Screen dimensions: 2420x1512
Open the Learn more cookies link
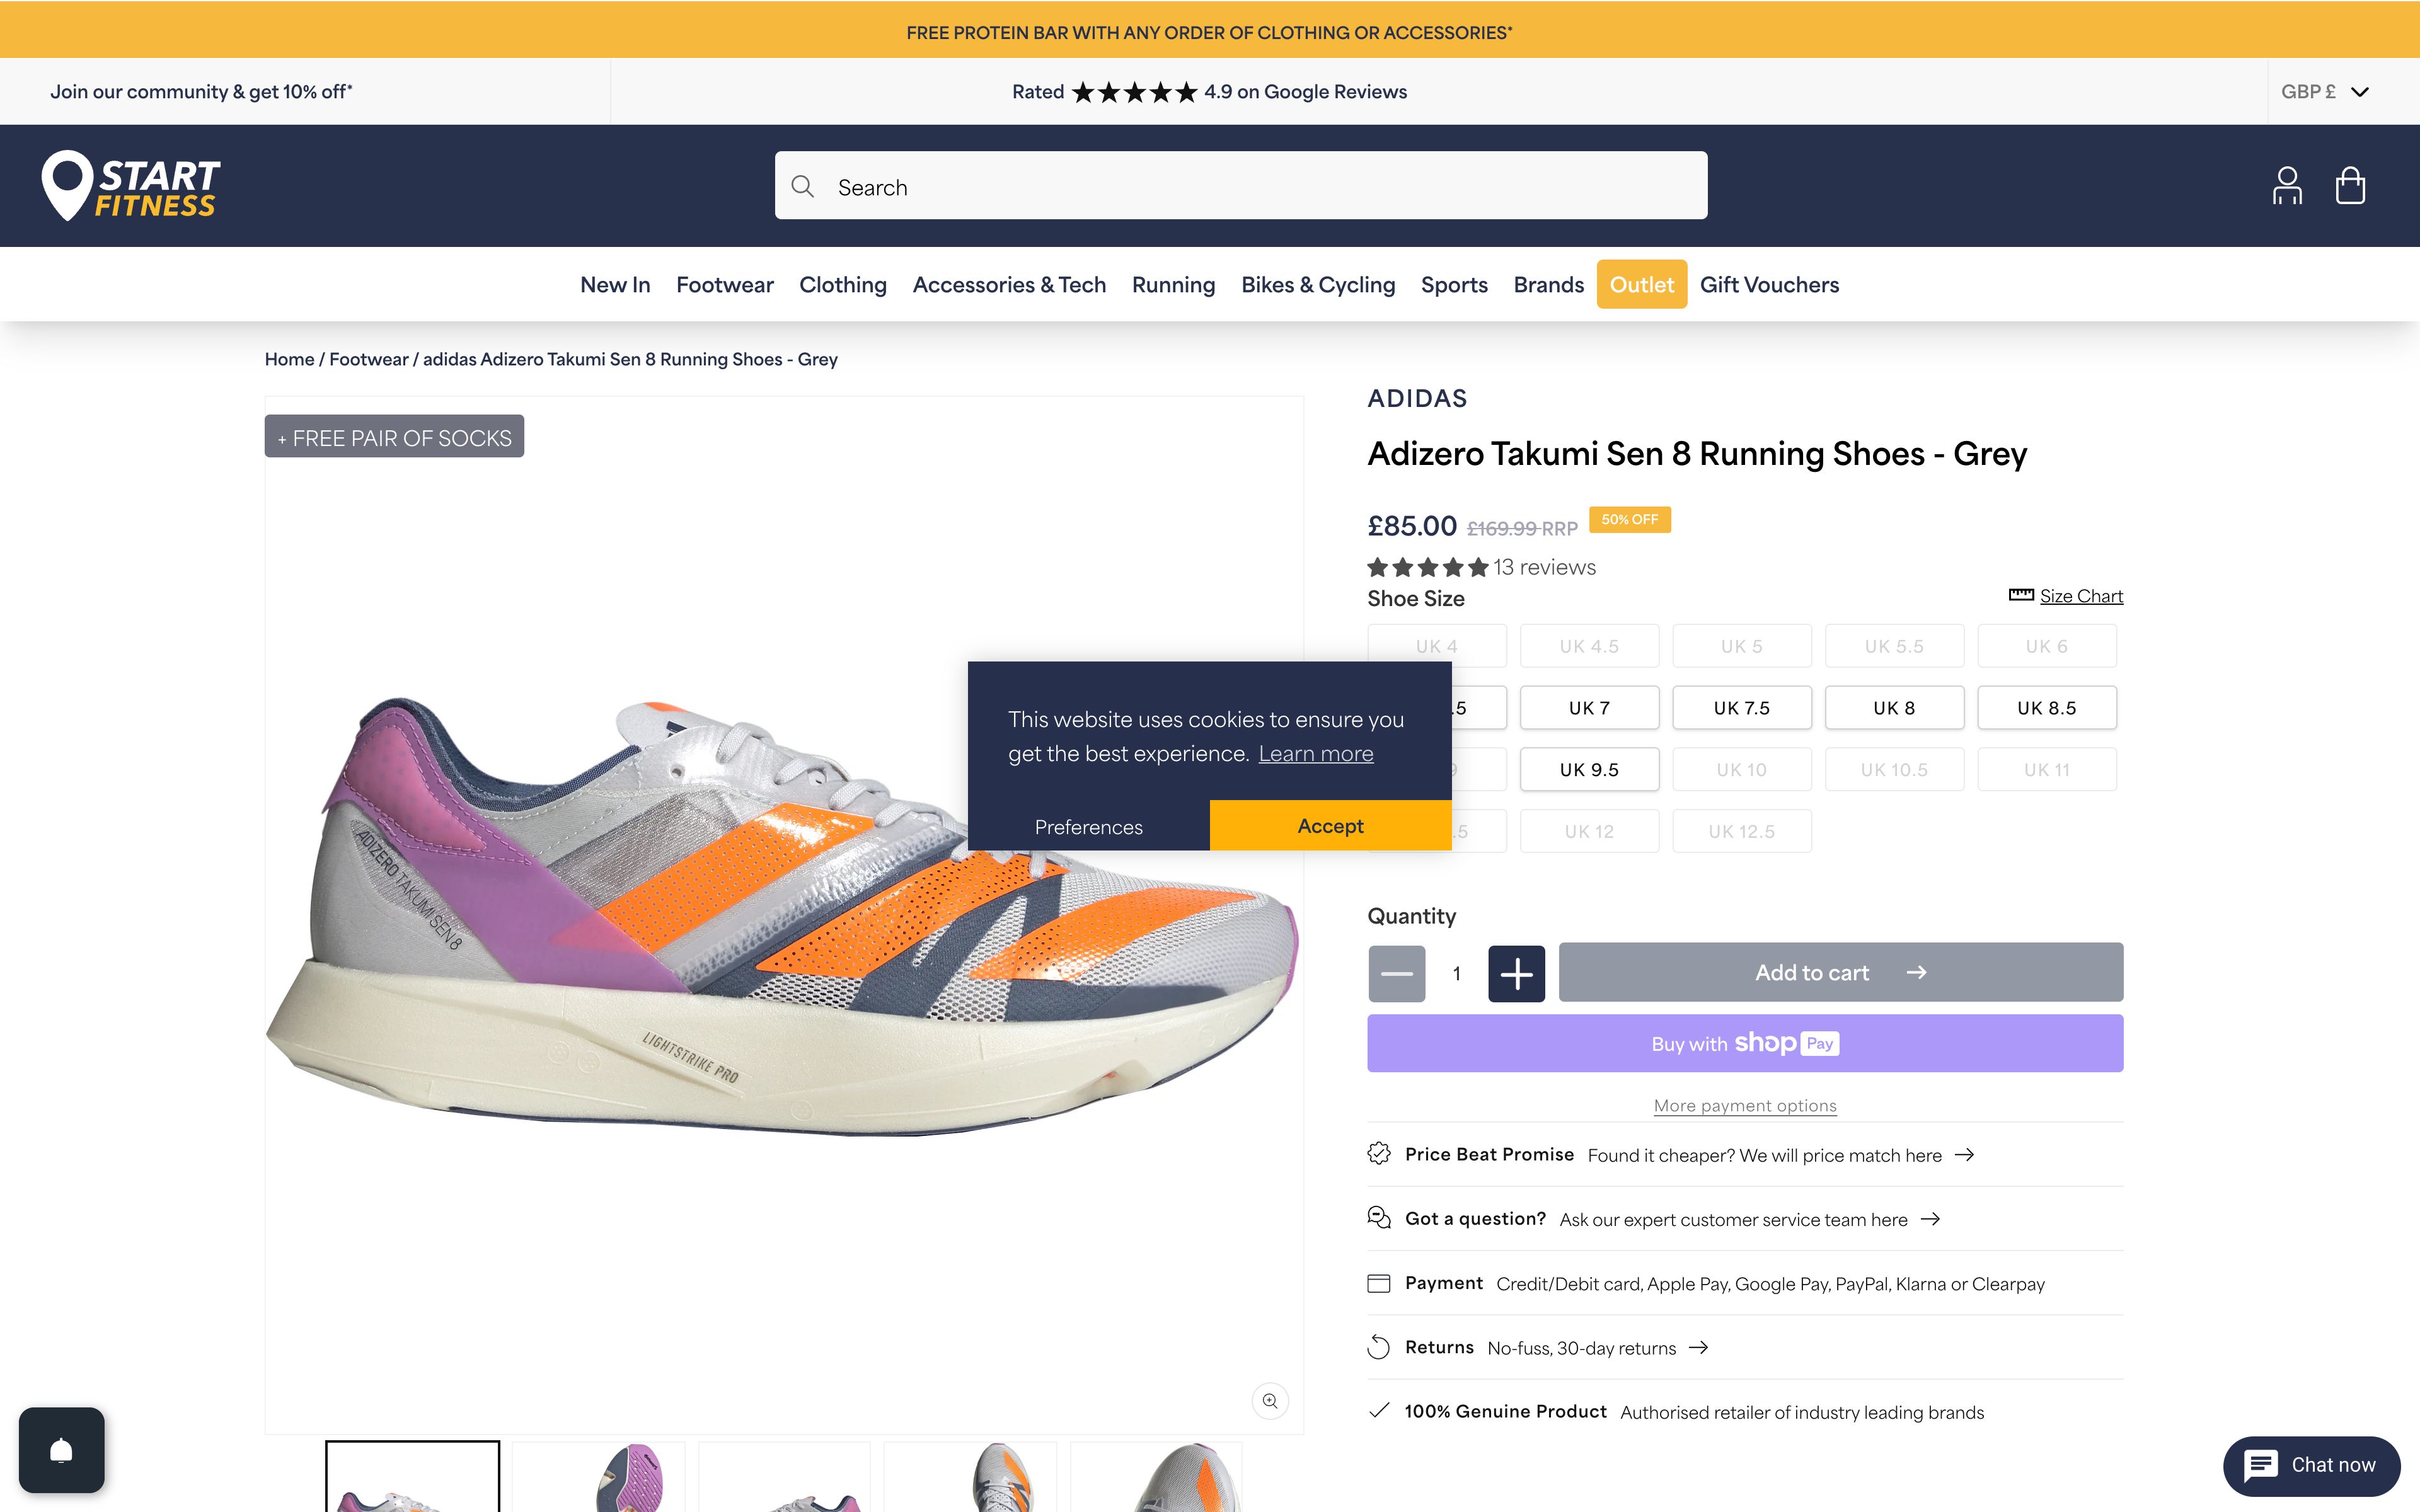1315,752
